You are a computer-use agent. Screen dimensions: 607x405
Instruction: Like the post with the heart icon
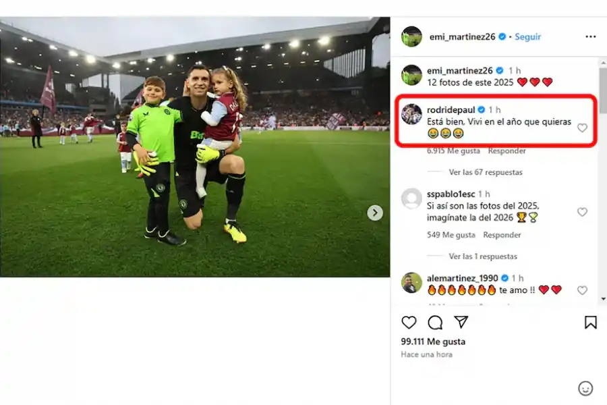click(x=409, y=322)
